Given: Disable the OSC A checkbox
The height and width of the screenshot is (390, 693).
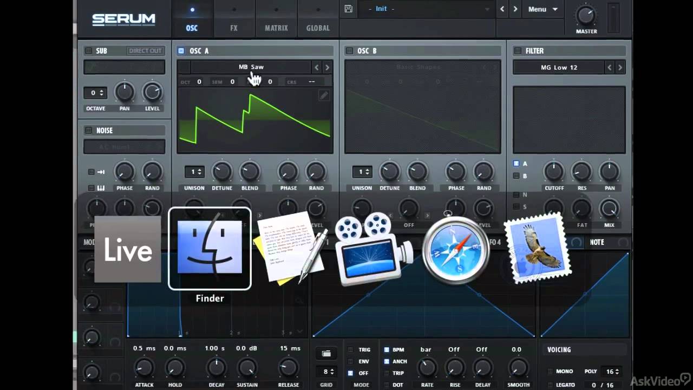Looking at the screenshot, I should coord(181,50).
